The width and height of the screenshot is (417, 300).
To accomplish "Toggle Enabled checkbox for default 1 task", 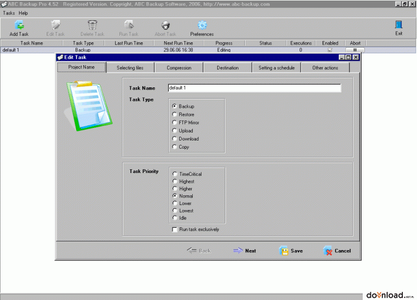I will (x=330, y=50).
